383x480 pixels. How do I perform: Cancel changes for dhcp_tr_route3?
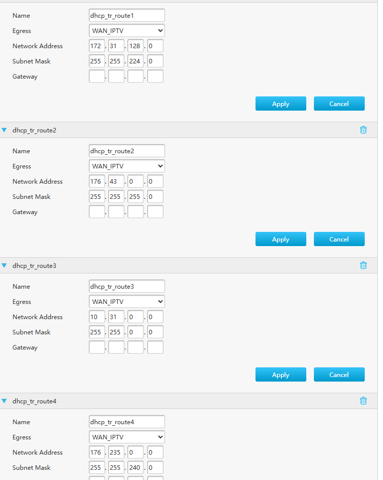(x=339, y=374)
